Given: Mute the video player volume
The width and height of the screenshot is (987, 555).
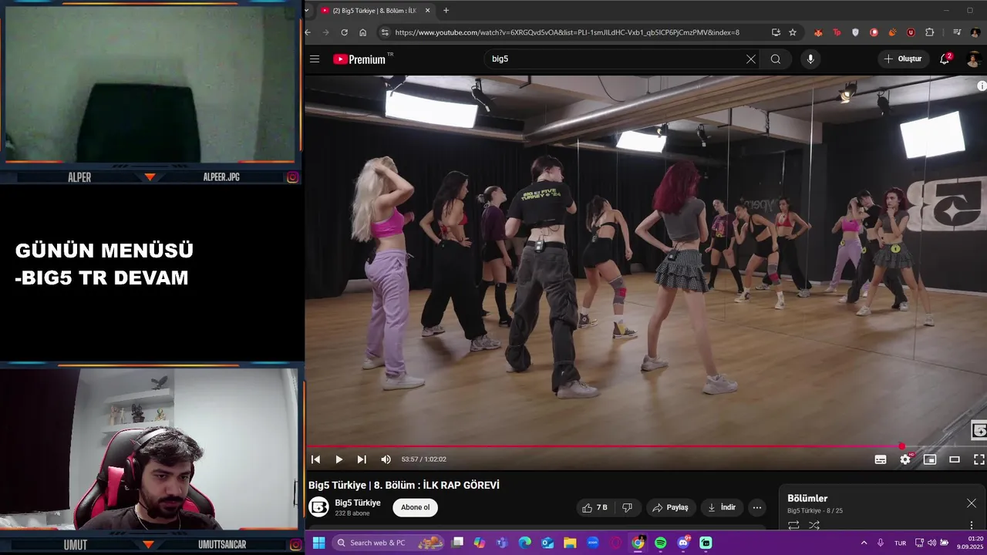Looking at the screenshot, I should [x=386, y=459].
